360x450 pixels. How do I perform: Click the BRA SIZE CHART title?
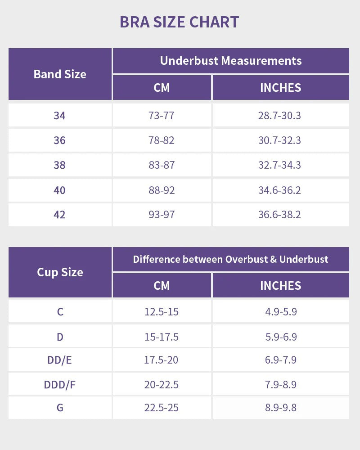click(x=179, y=22)
